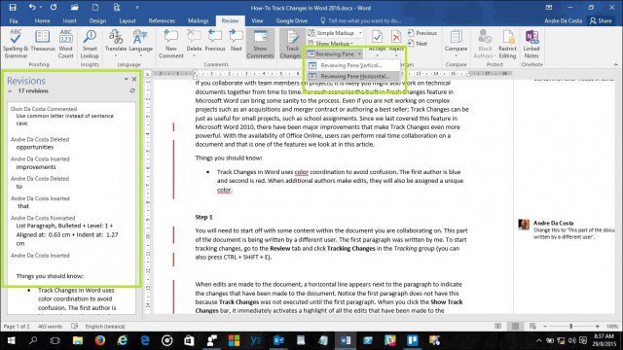
Task: Open Customize Quick Access Toolbar dropdown
Action: tap(137, 7)
